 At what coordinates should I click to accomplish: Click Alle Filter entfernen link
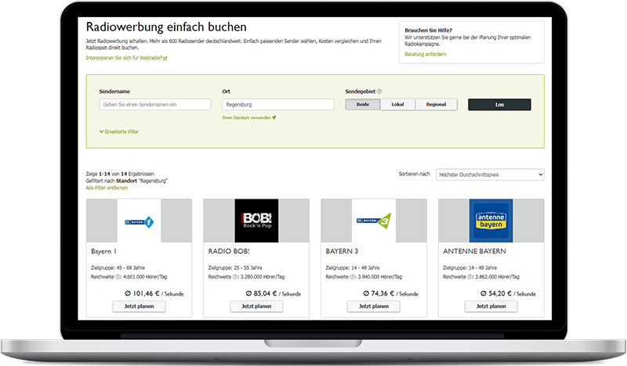pyautogui.click(x=106, y=188)
